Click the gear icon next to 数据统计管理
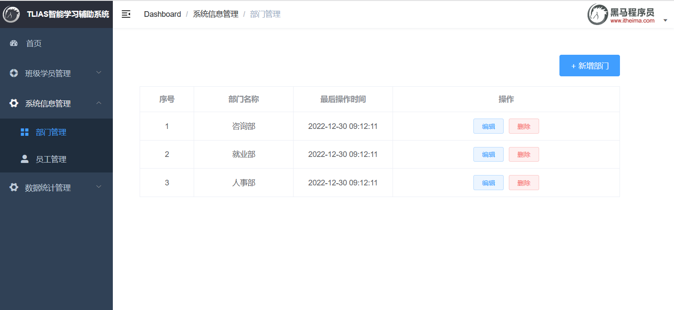674x310 pixels. pyautogui.click(x=14, y=187)
